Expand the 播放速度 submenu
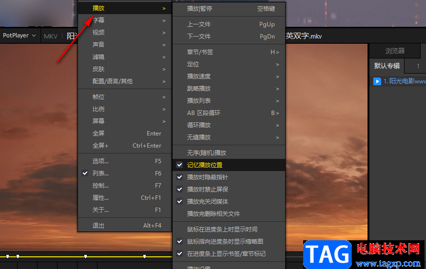The height and width of the screenshot is (269, 426). pos(229,77)
